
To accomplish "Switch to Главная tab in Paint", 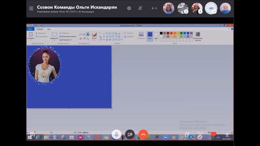I will pyautogui.click(x=40, y=29).
